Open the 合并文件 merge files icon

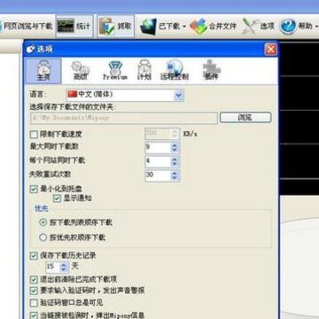click(198, 27)
